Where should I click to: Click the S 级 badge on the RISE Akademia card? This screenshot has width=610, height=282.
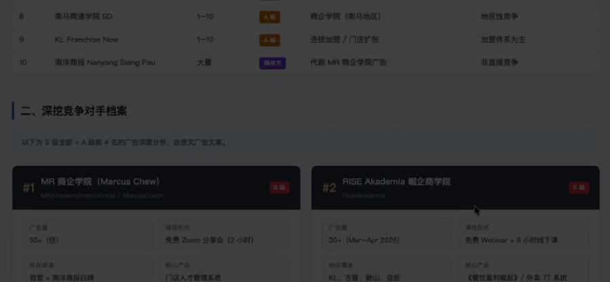pyautogui.click(x=579, y=188)
